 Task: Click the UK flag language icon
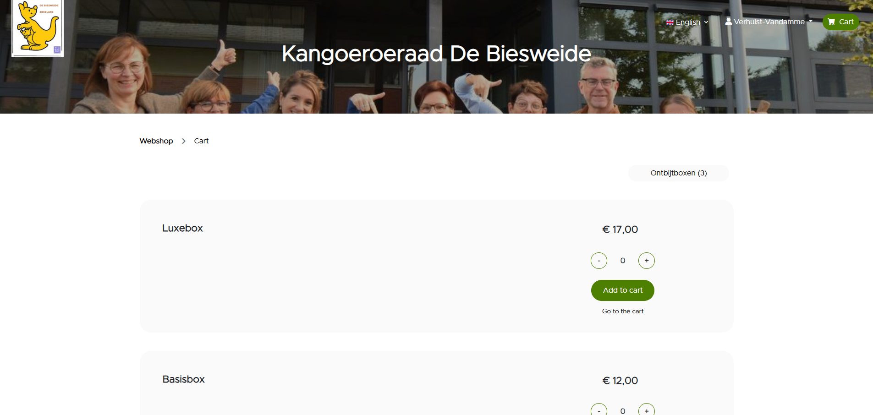[x=670, y=22]
